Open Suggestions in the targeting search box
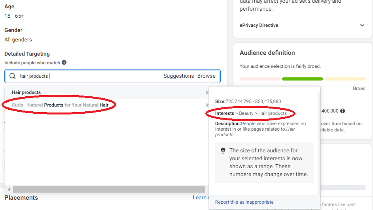The image size is (373, 210). [178, 76]
